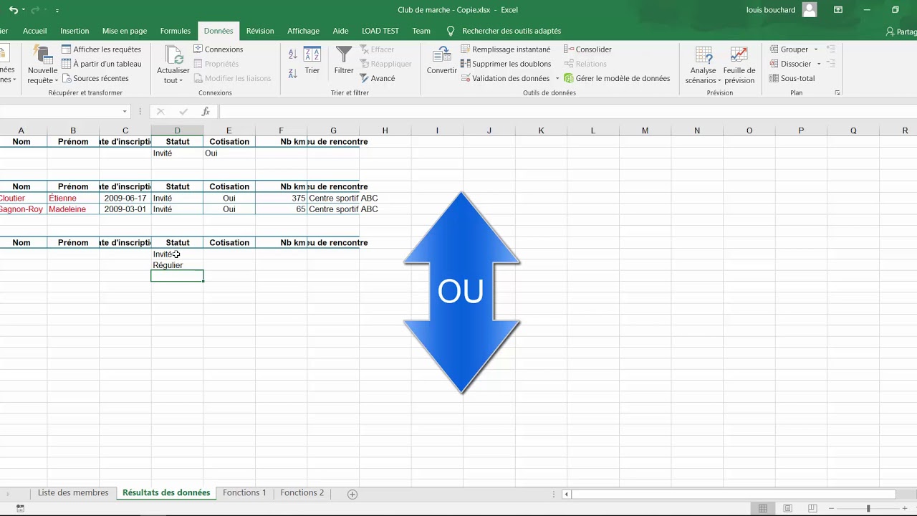Open the Avancé advanced filter

click(x=378, y=78)
